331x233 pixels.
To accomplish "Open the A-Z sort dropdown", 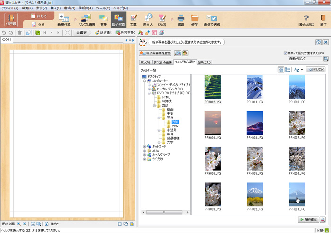I will pyautogui.click(x=298, y=69).
